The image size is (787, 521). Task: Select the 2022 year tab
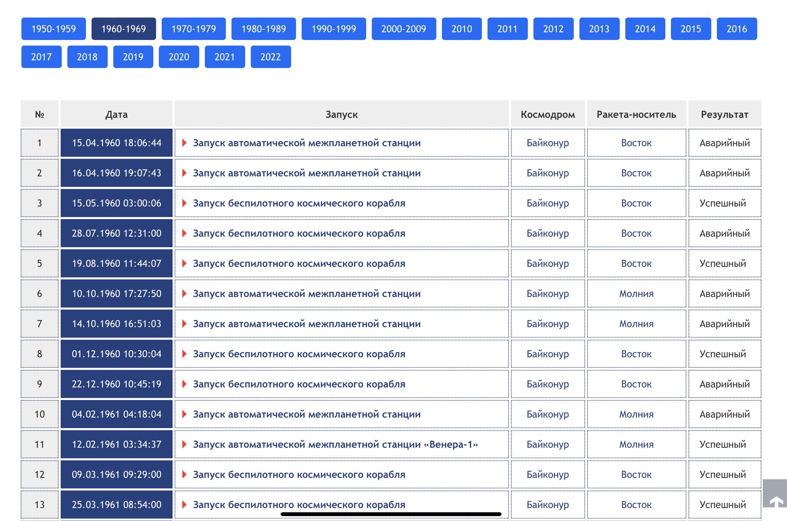(271, 57)
